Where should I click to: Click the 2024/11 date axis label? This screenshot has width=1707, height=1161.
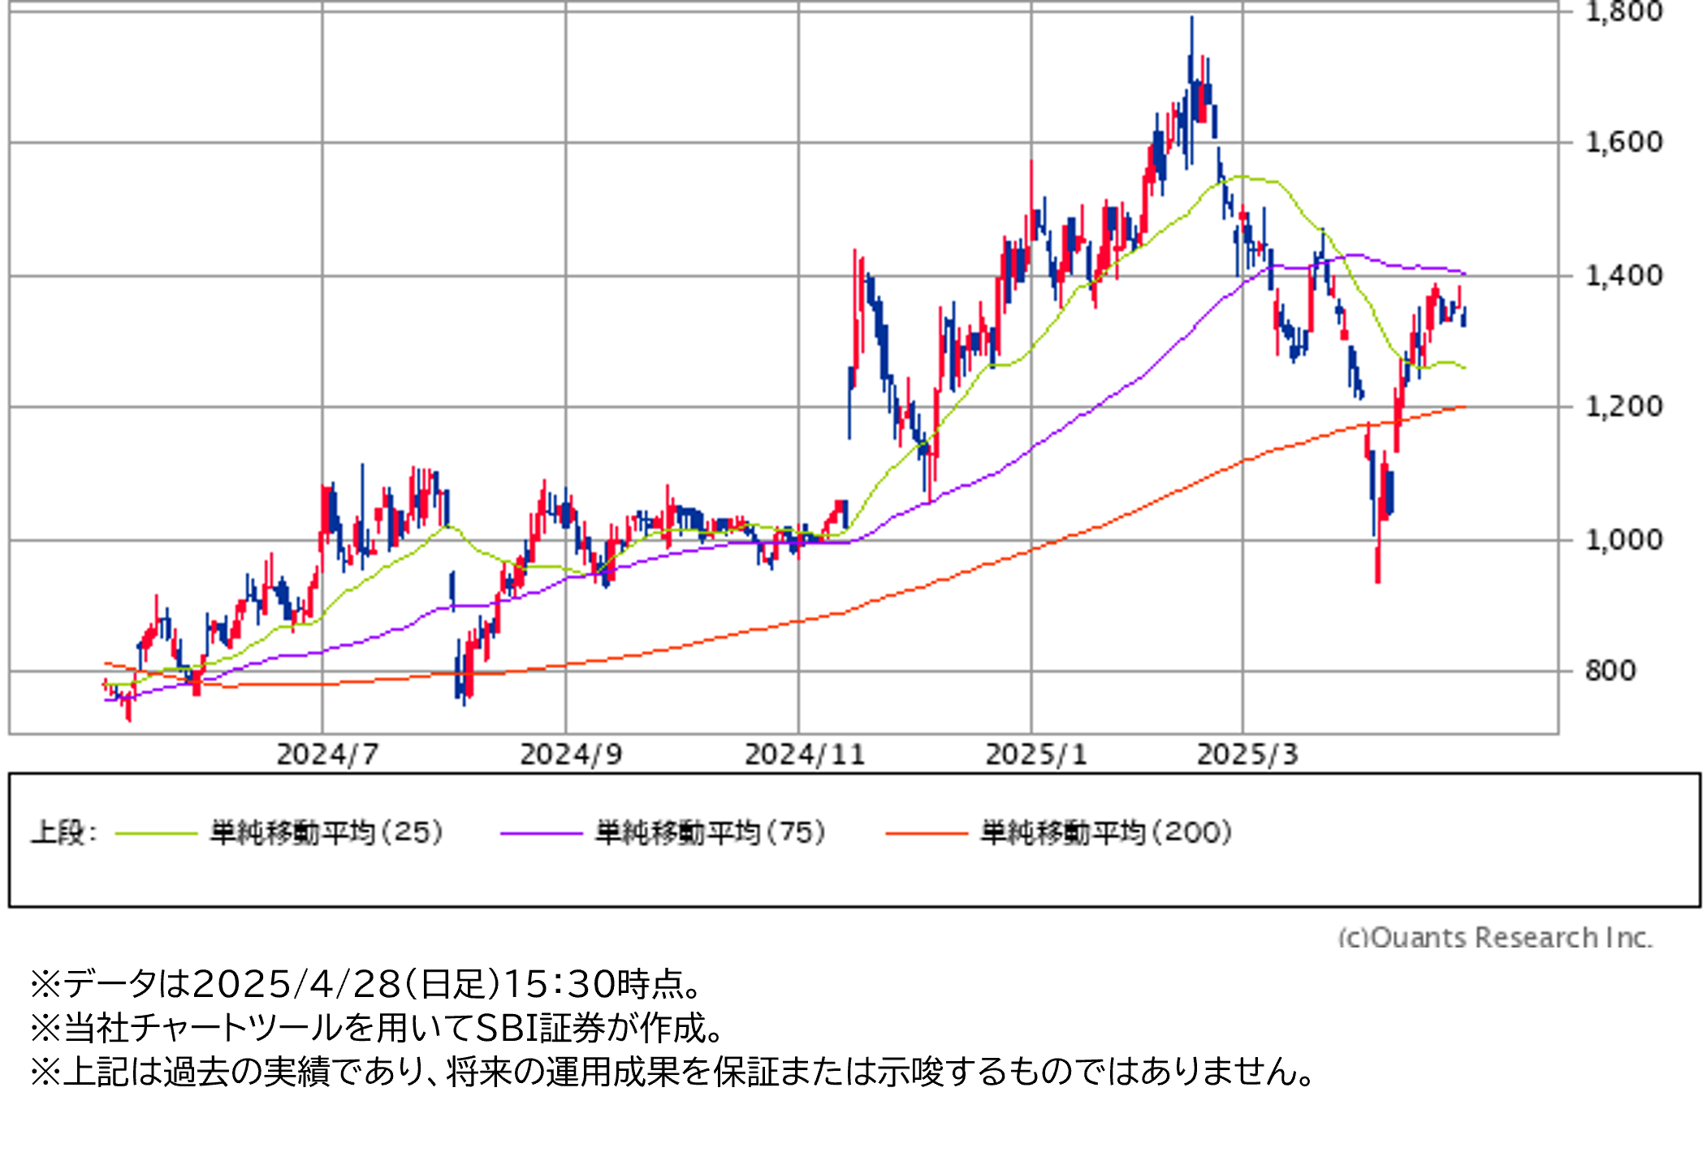pos(805,755)
